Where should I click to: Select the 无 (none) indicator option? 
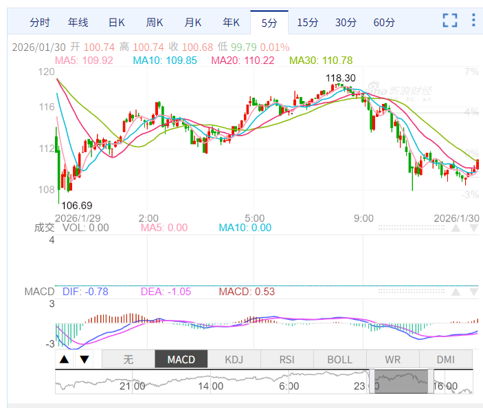[x=128, y=359]
